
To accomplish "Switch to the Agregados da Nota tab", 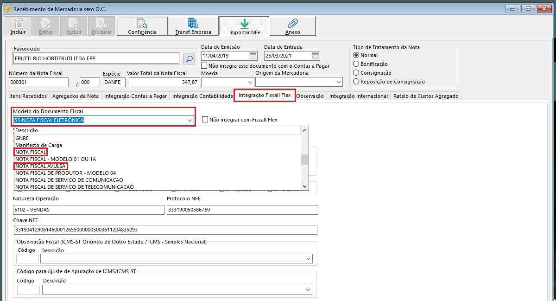I will coord(76,96).
